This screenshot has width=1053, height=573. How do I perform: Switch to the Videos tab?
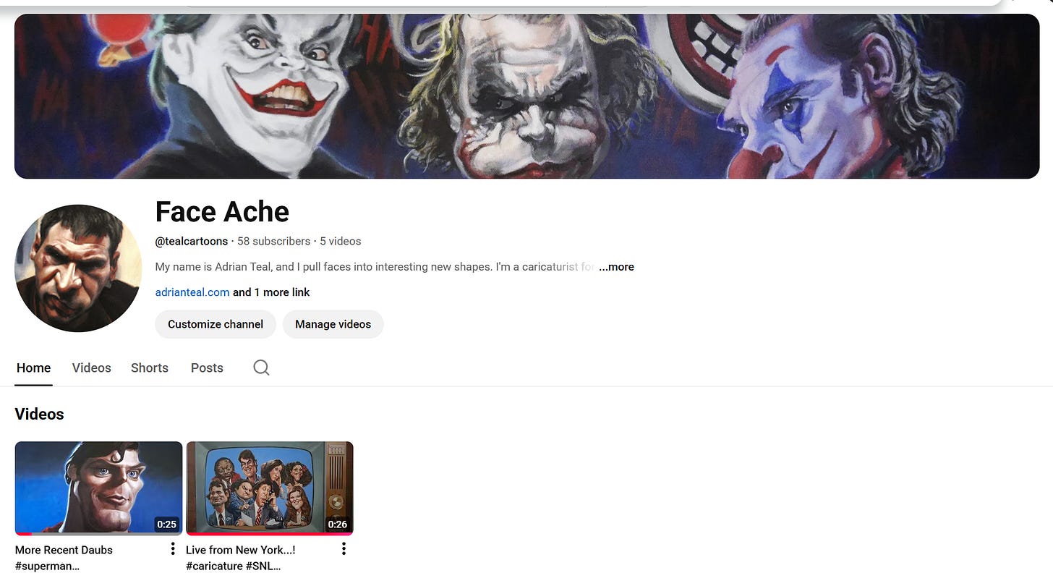92,368
